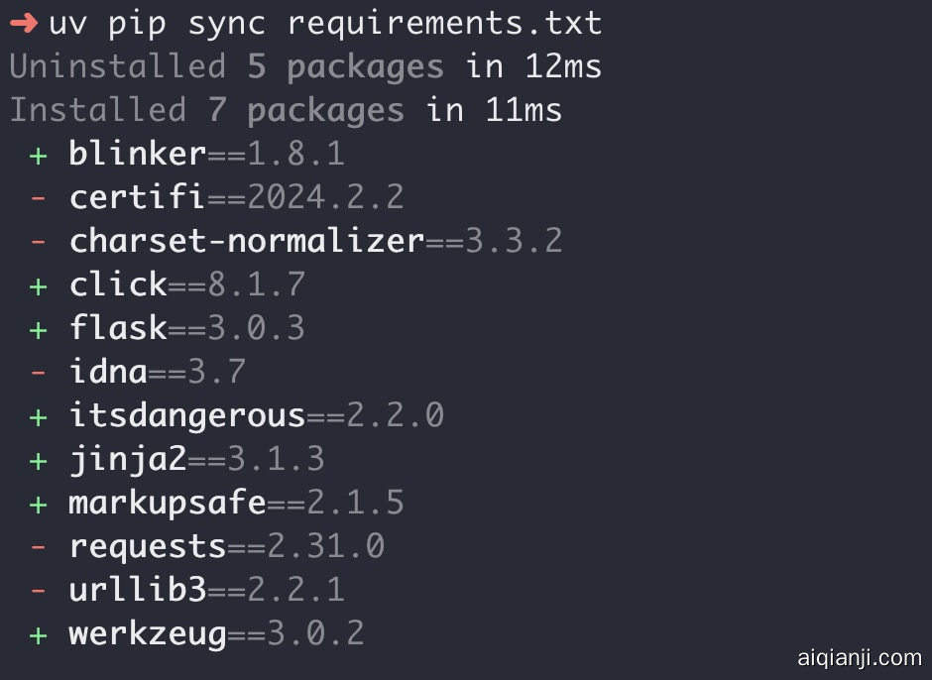Click the green plus before werkzeug

39,633
